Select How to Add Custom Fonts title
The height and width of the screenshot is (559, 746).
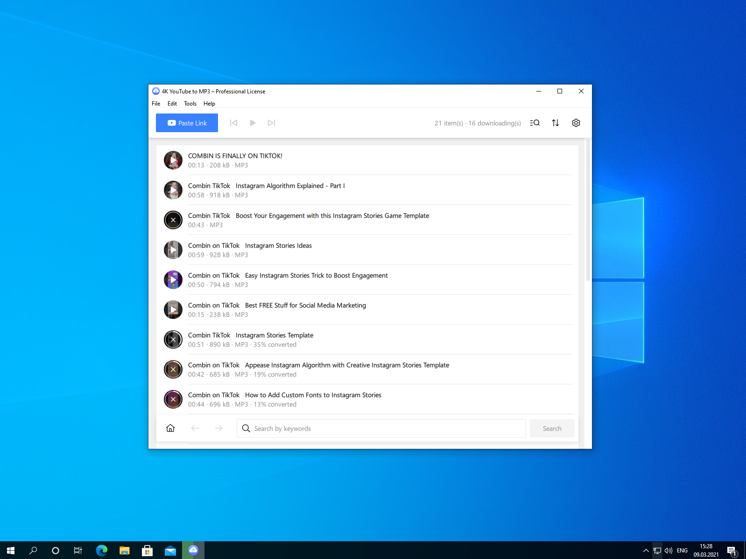pos(285,395)
